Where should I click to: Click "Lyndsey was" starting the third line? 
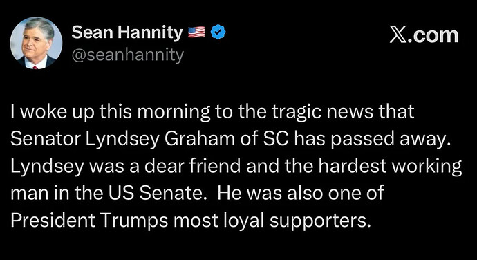coord(67,167)
